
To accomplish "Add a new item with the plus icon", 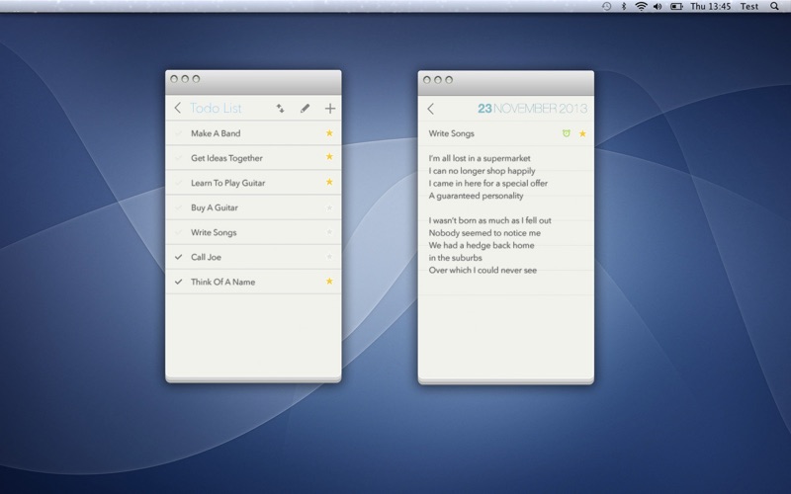I will [x=330, y=109].
